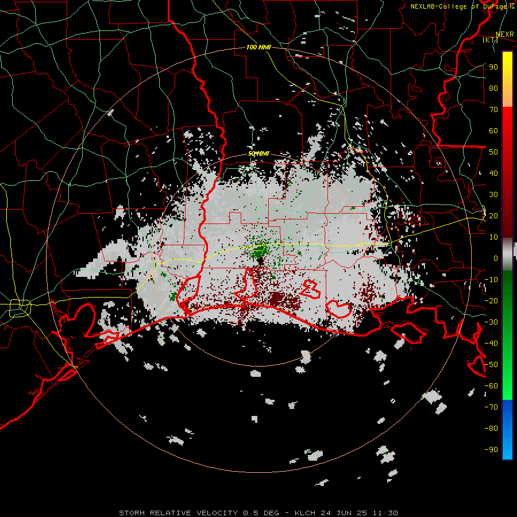The height and width of the screenshot is (517, 517).
Task: Click the -90 scale value
Action: (491, 450)
